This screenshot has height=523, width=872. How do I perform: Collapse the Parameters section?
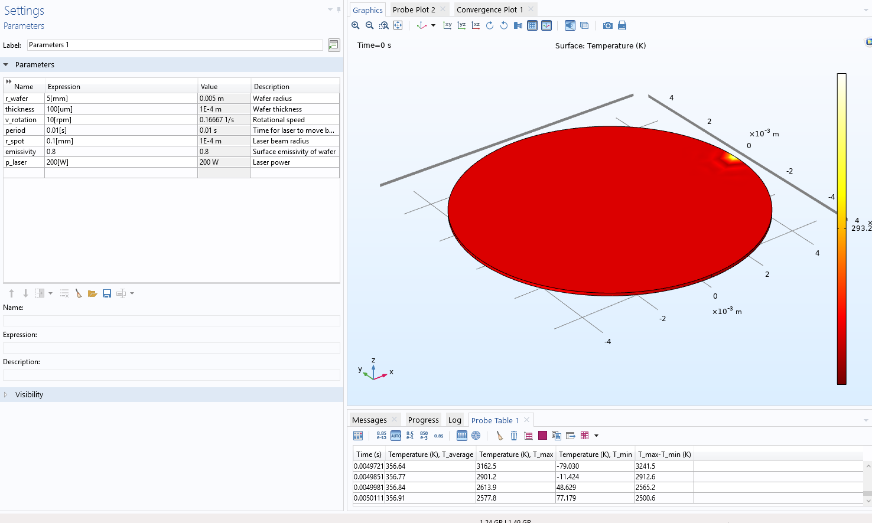tap(6, 65)
